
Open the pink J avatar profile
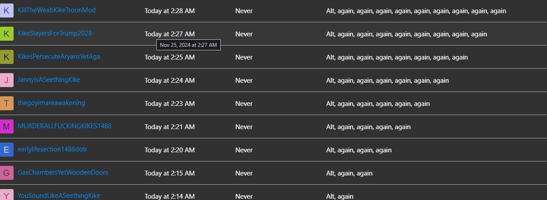point(6,80)
